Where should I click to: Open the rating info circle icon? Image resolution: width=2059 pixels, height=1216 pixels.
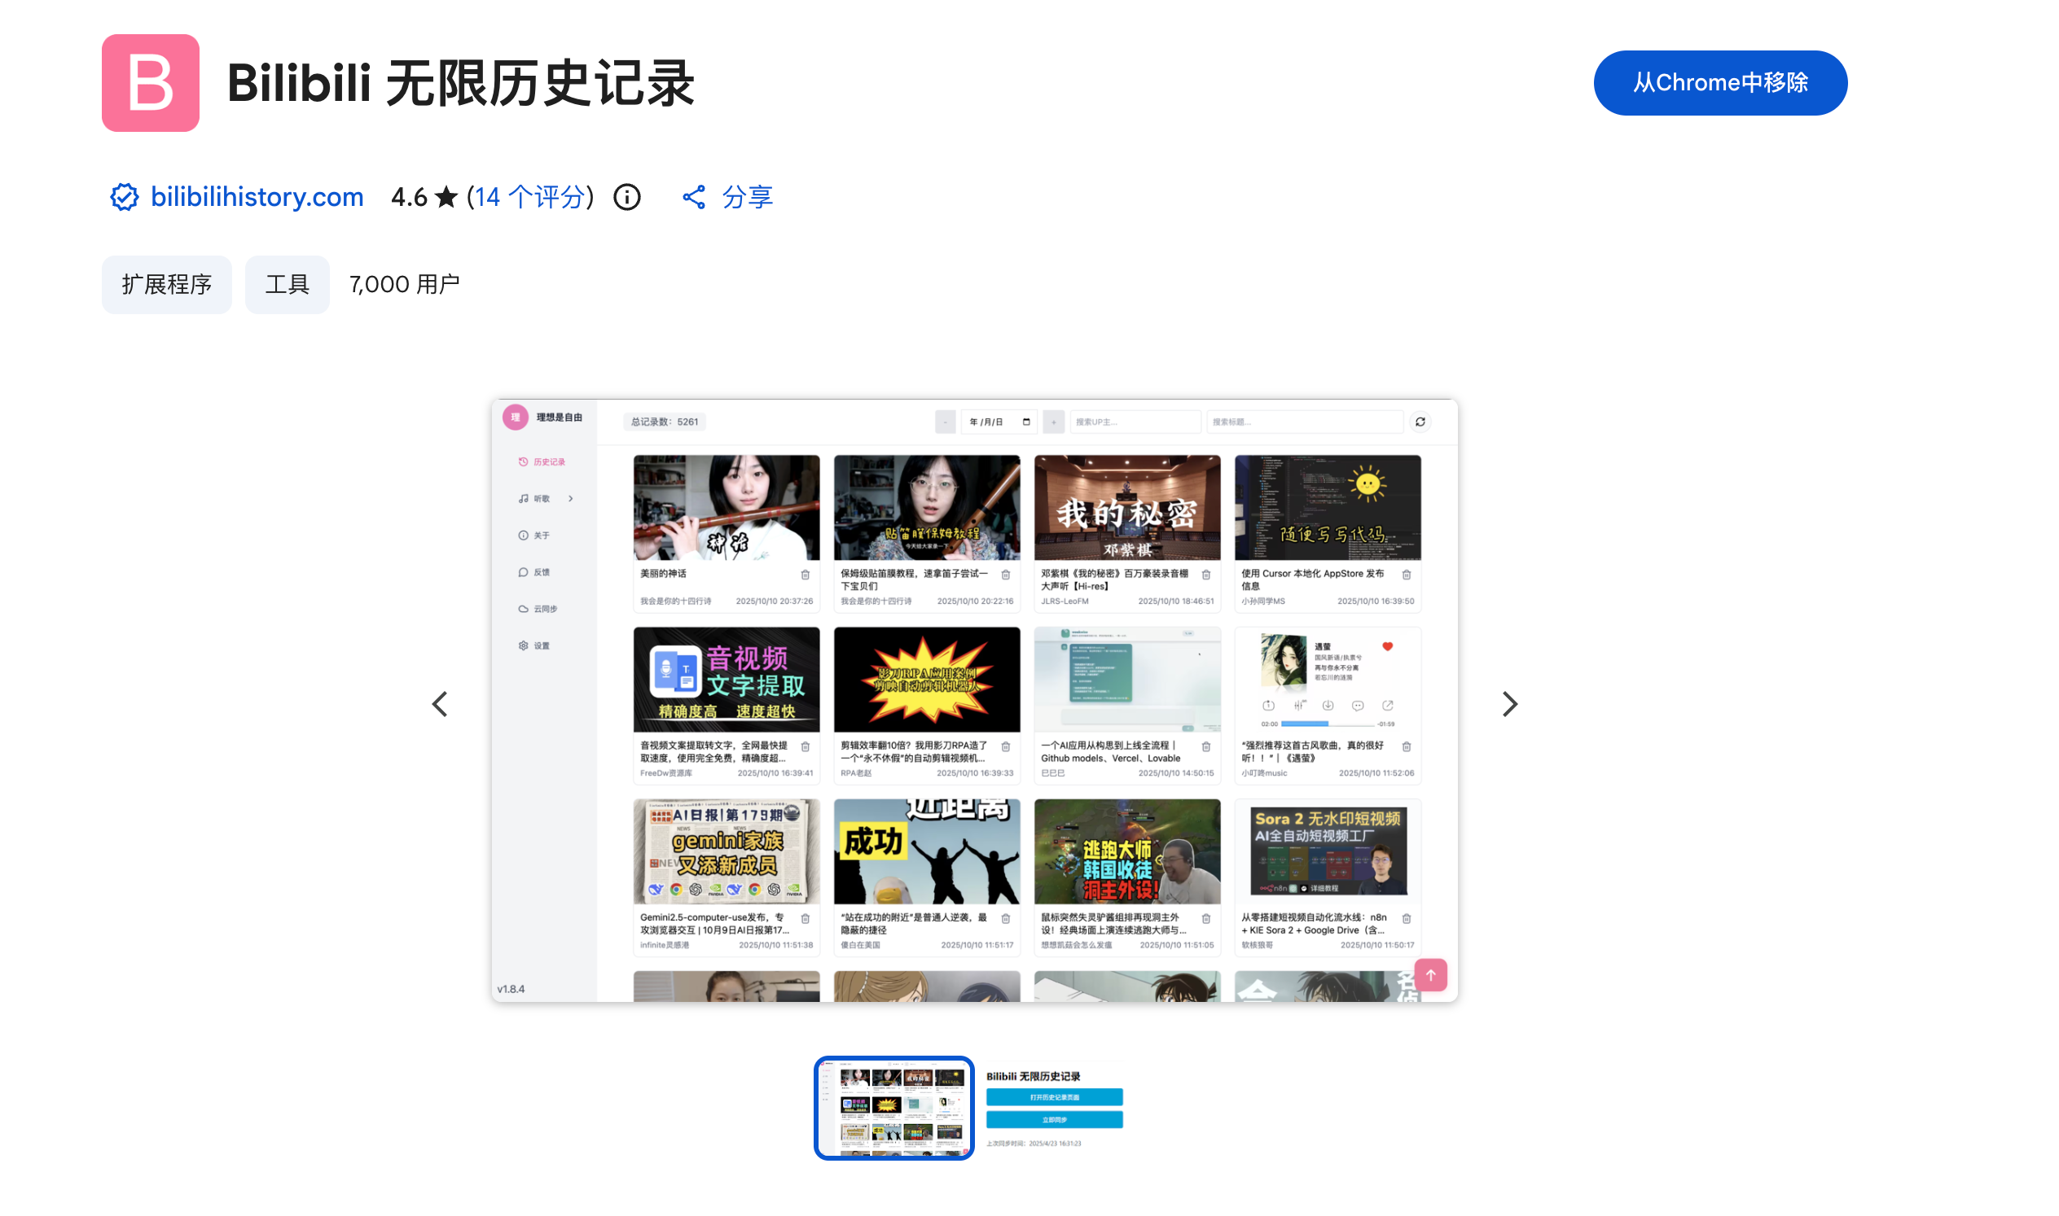pyautogui.click(x=627, y=197)
